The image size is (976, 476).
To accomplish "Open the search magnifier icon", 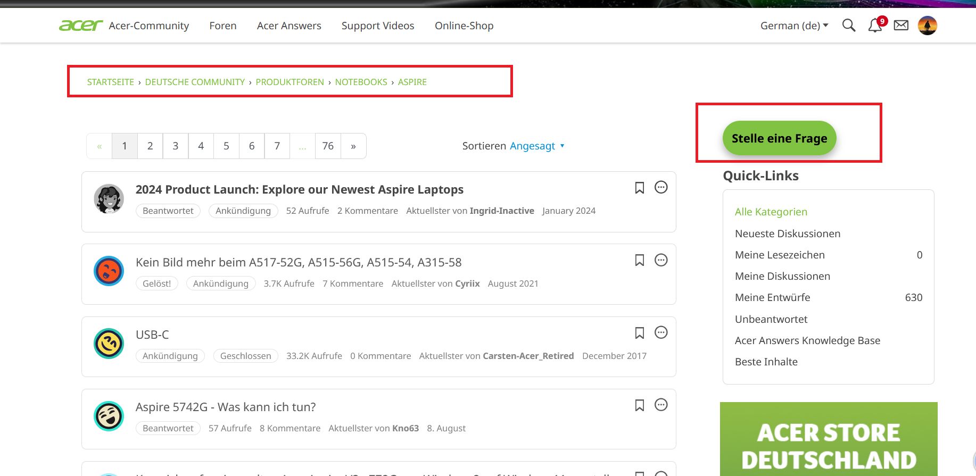I will 849,26.
